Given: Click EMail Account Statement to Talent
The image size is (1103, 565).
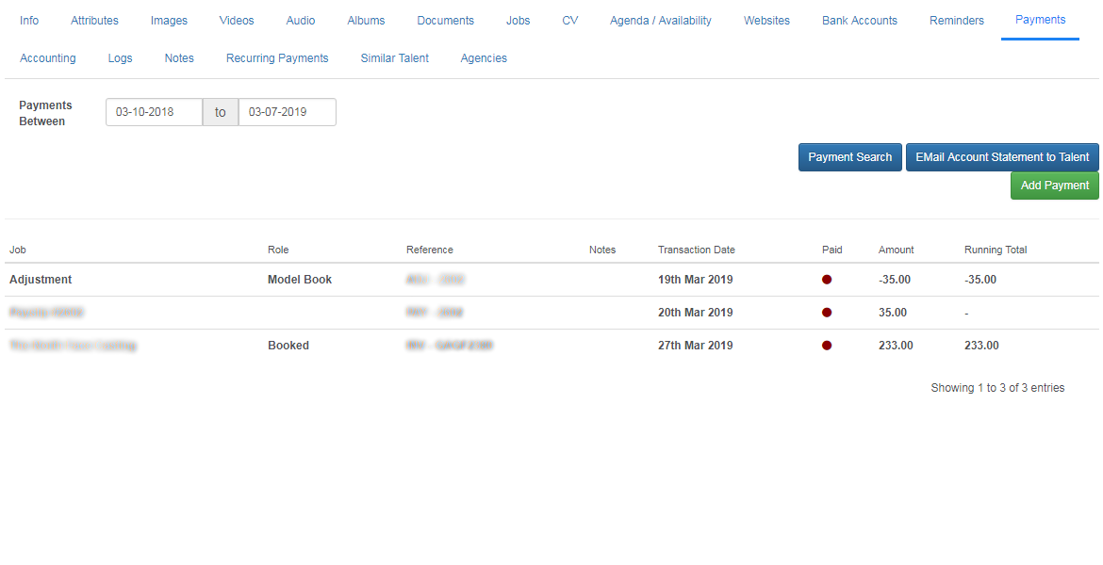Looking at the screenshot, I should 1002,157.
